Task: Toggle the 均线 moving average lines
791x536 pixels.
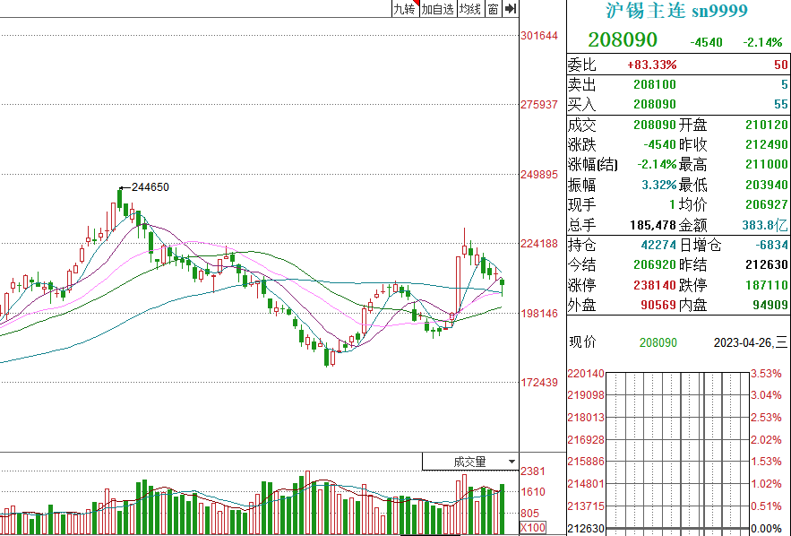Action: pos(469,9)
